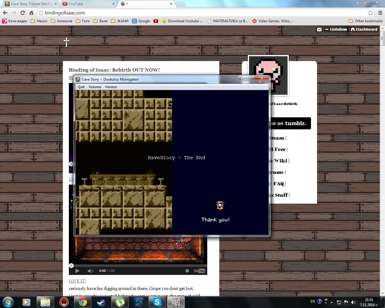This screenshot has height=308, width=385.
Task: Click the Tumblr mail envelope icon
Action: point(319,29)
